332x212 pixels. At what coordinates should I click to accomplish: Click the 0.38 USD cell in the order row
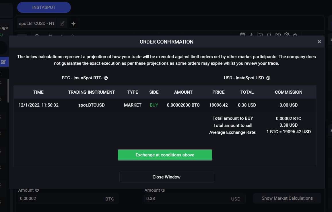click(247, 105)
